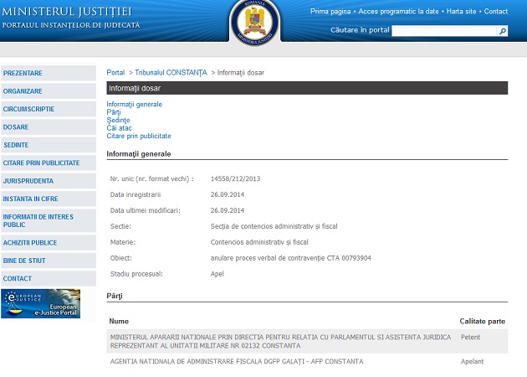Click the Portal breadcrumb link

[x=115, y=73]
